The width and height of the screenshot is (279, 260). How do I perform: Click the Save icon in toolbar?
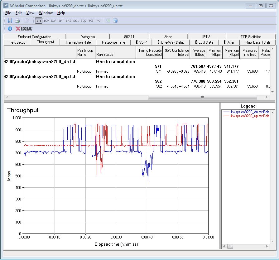[x=10, y=21]
